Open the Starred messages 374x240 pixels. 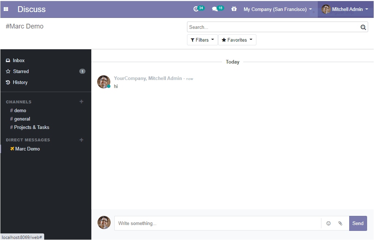(x=21, y=71)
